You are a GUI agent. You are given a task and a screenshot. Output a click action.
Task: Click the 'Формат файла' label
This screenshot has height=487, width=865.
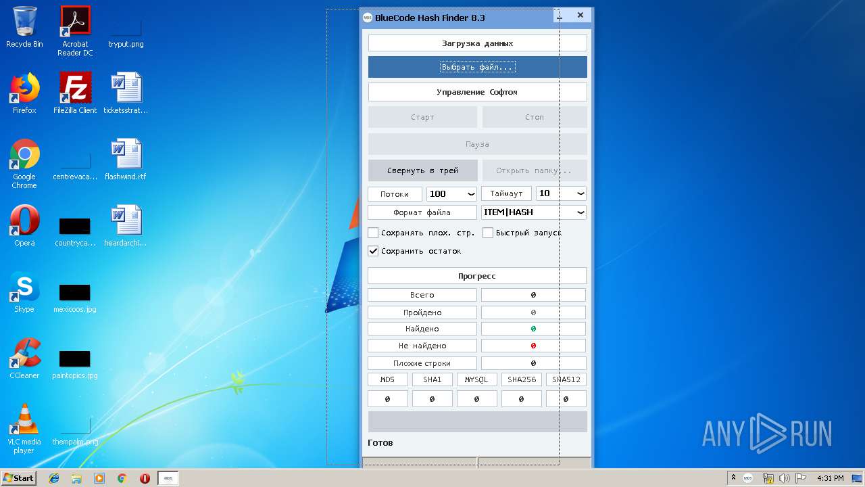tap(422, 212)
